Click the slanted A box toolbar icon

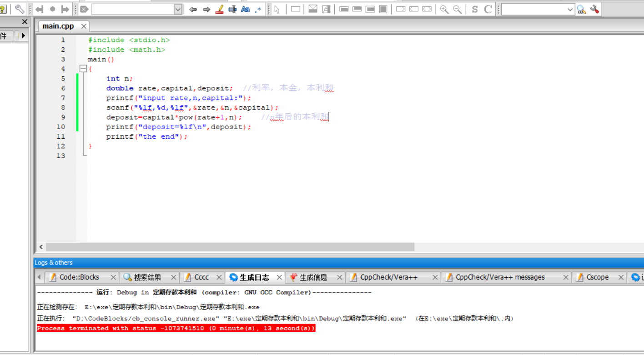[x=326, y=9]
